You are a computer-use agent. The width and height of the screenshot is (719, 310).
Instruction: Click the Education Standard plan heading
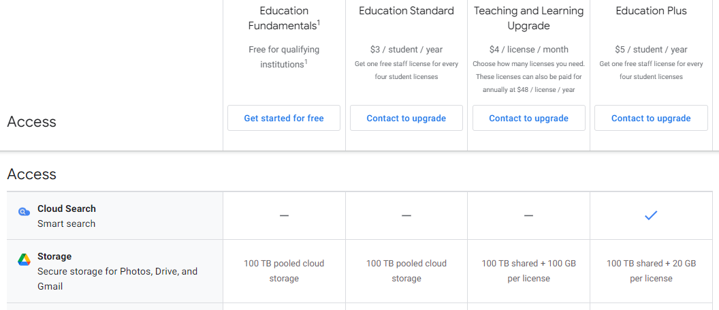[x=406, y=11]
